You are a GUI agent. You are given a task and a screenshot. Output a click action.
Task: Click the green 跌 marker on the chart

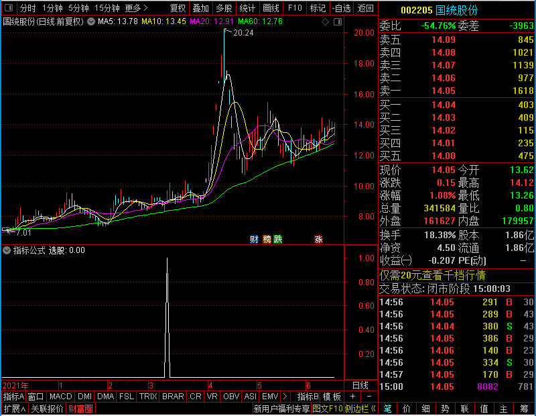point(278,239)
